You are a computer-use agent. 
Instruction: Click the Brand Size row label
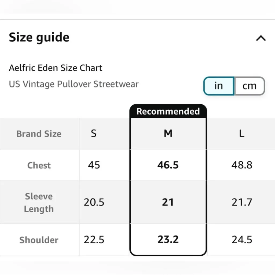39,134
